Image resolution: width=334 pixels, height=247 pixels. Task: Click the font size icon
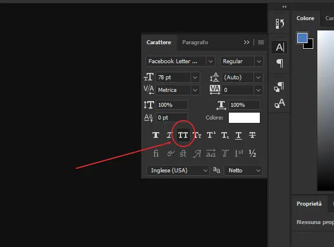pos(149,77)
